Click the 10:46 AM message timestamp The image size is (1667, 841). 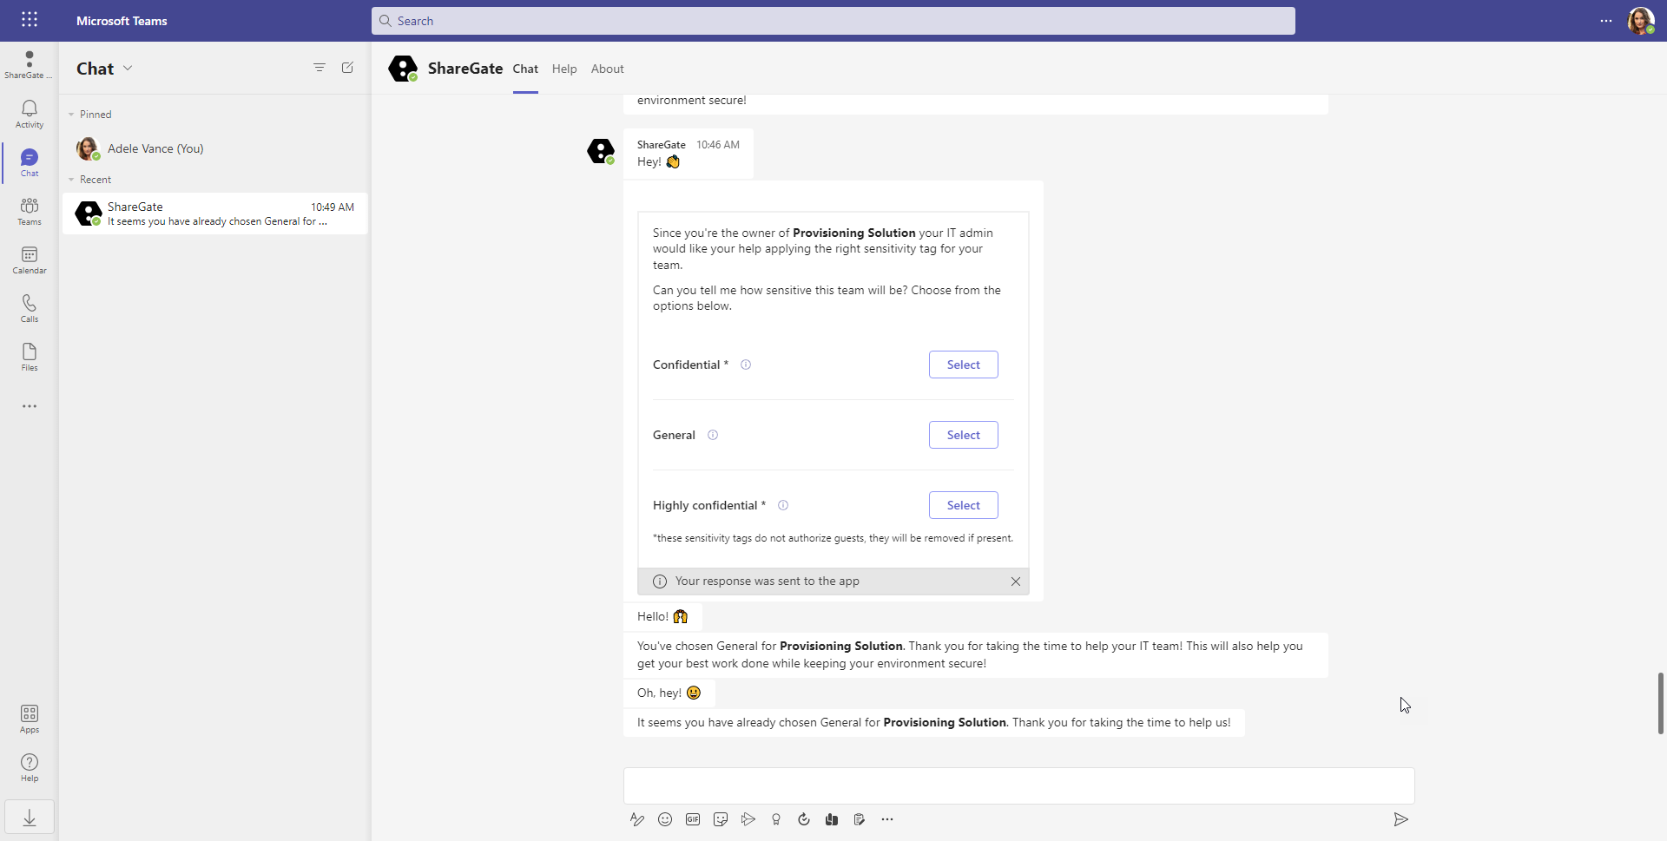point(718,145)
